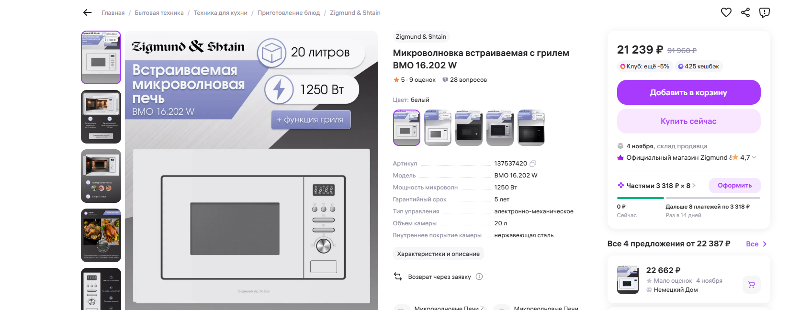
Task: Select the third black color variant
Action: 469,128
